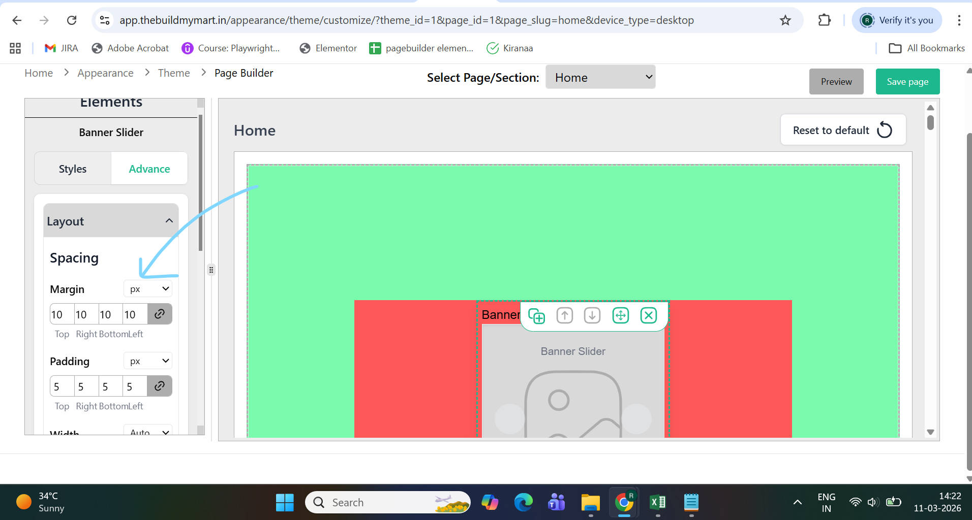
Task: Open Notepad from taskbar
Action: click(x=691, y=503)
